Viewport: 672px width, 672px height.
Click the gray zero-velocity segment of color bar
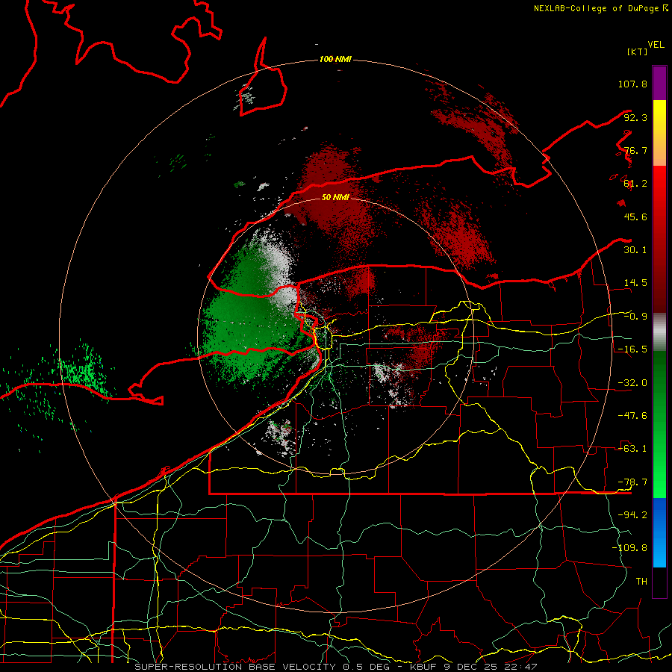coord(659,332)
